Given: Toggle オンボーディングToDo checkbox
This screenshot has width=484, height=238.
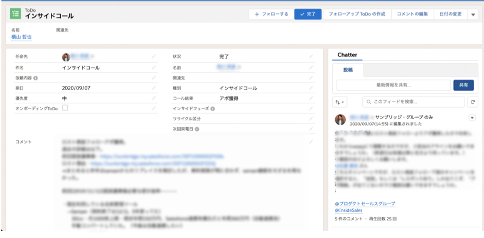Looking at the screenshot, I should (65, 108).
